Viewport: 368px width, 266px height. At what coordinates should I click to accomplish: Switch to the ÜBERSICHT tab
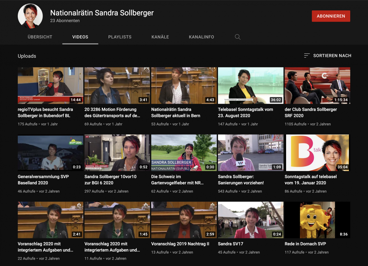[x=40, y=37]
